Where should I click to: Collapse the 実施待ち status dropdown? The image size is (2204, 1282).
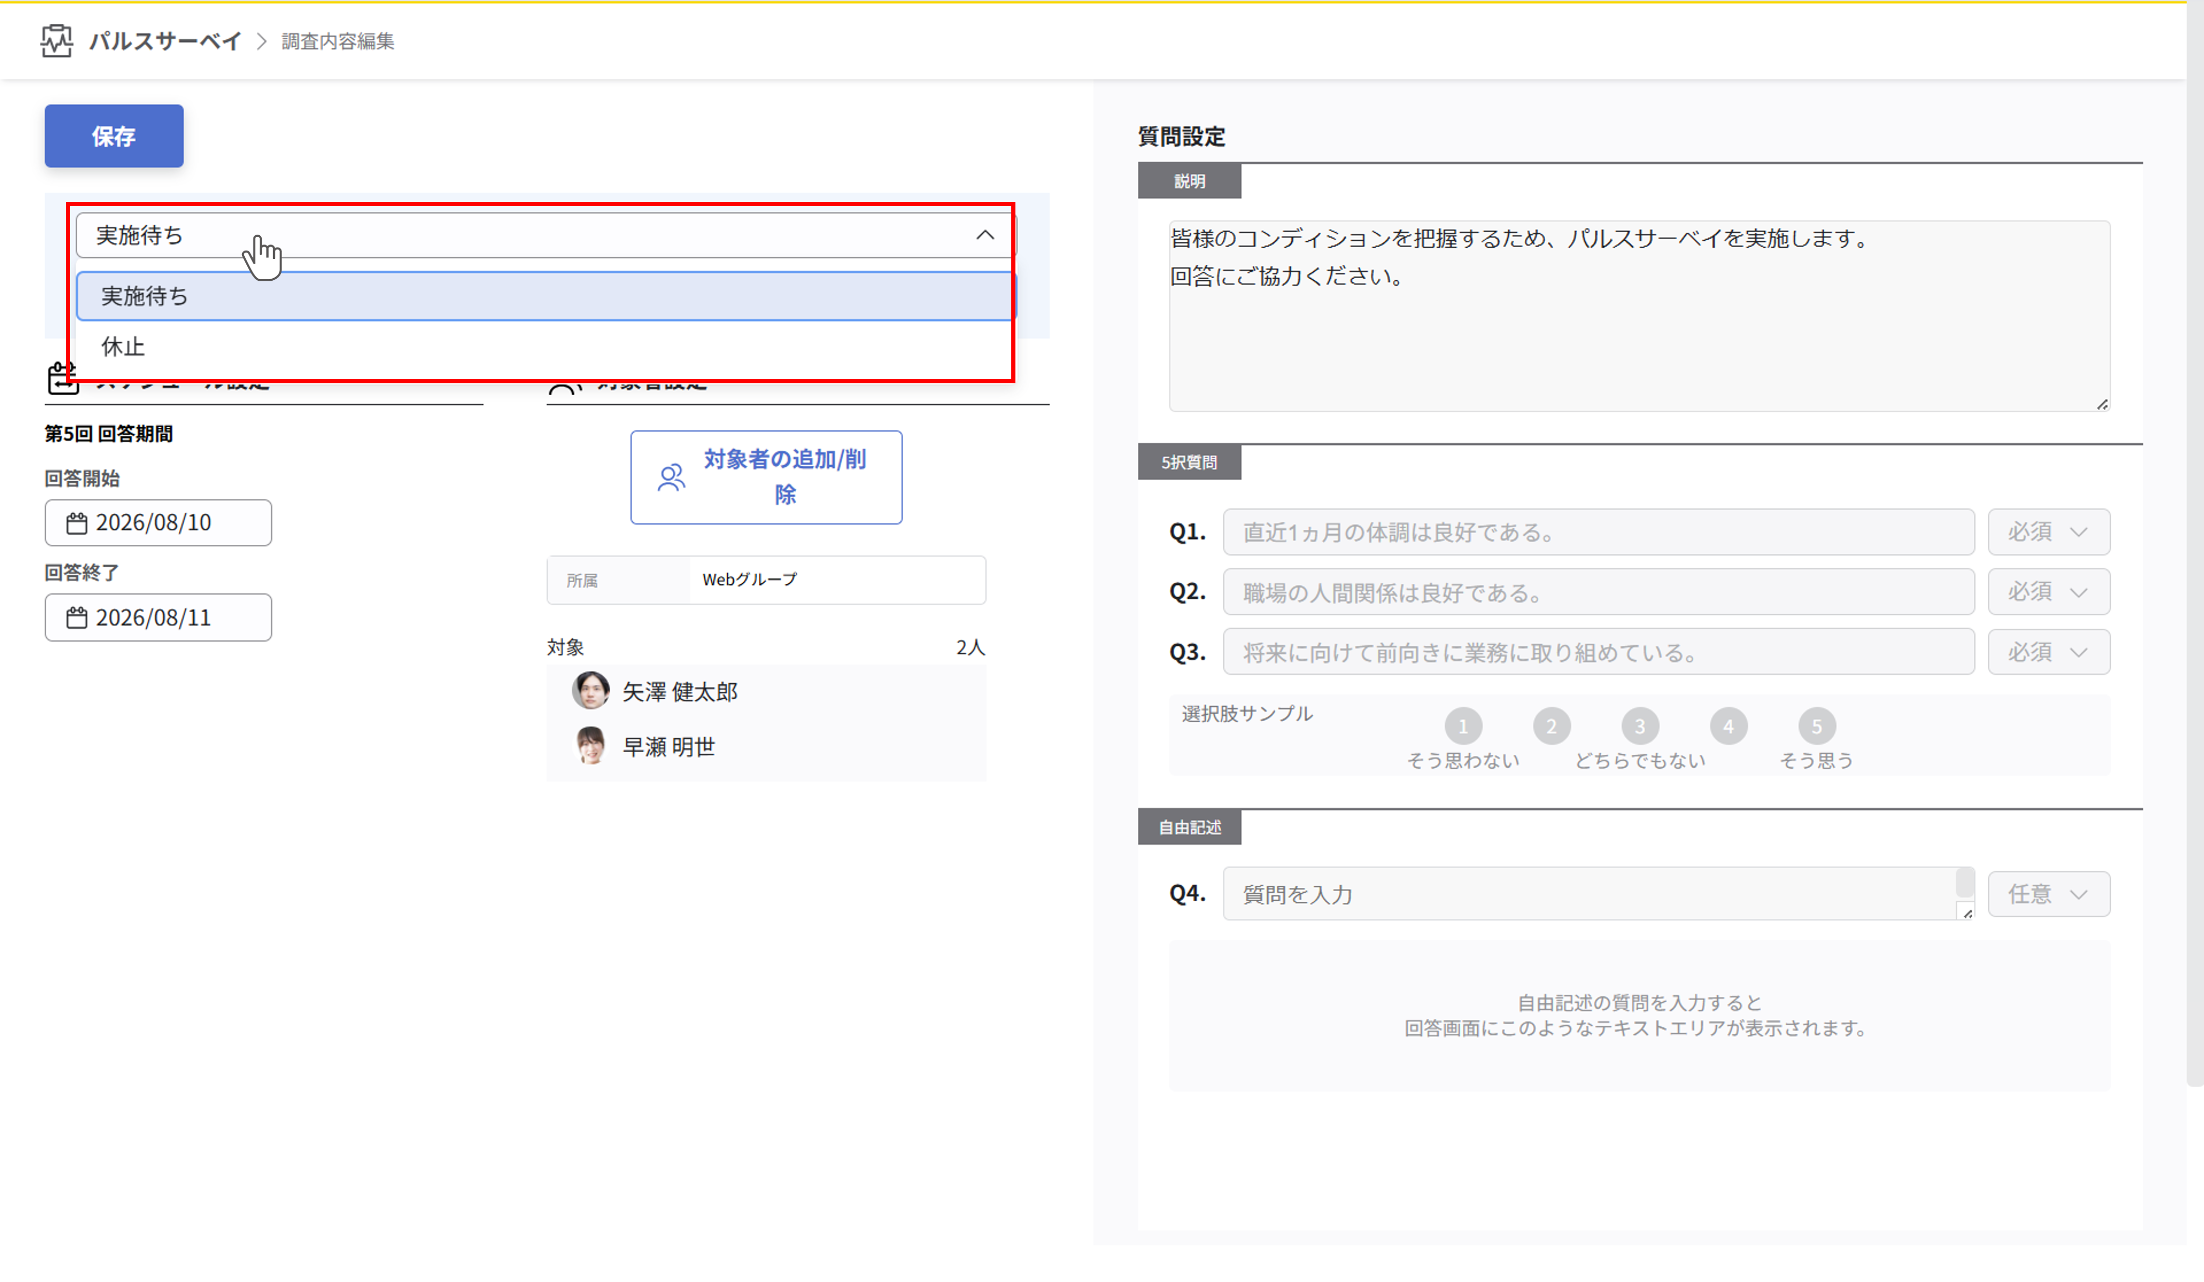pyautogui.click(x=546, y=235)
